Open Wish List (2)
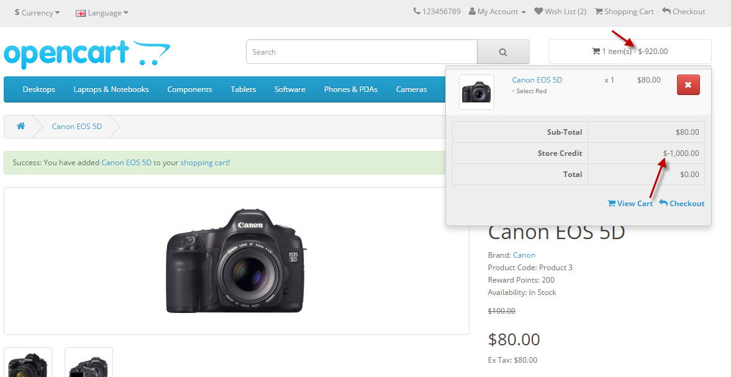 tap(560, 12)
